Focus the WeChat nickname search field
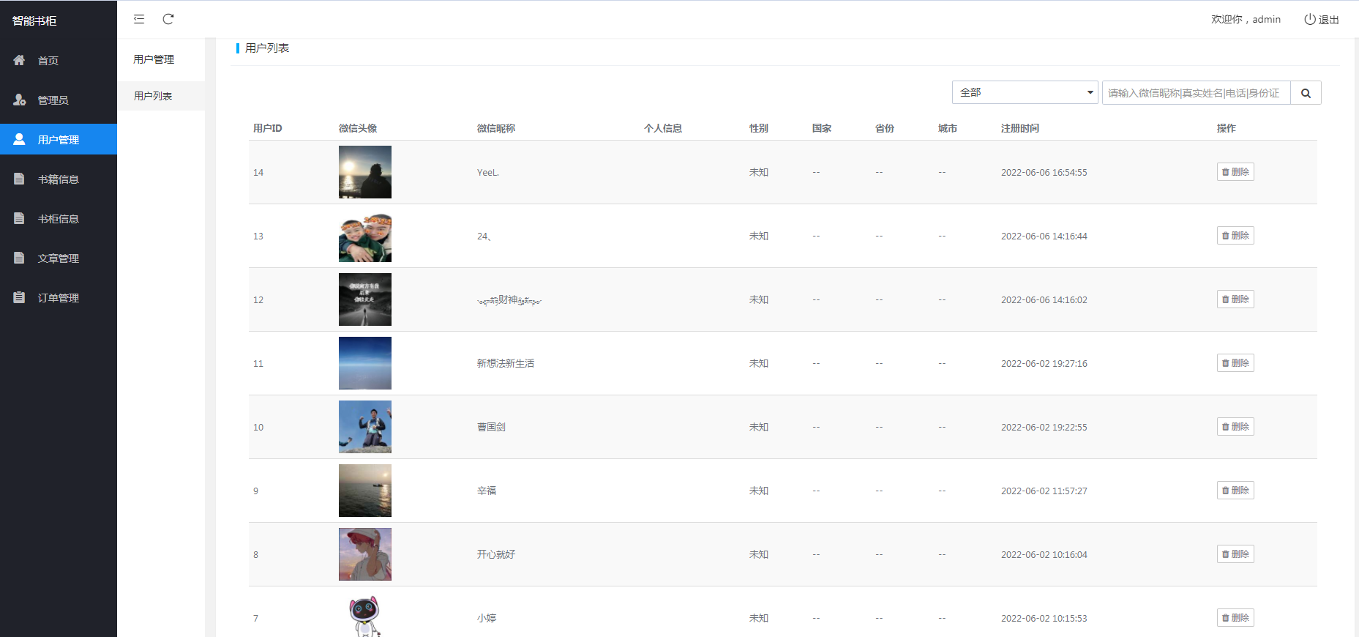Viewport: 1359px width, 637px height. (x=1196, y=93)
